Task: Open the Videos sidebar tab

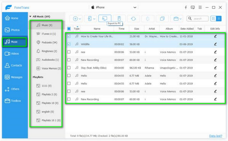Action: click(x=14, y=53)
